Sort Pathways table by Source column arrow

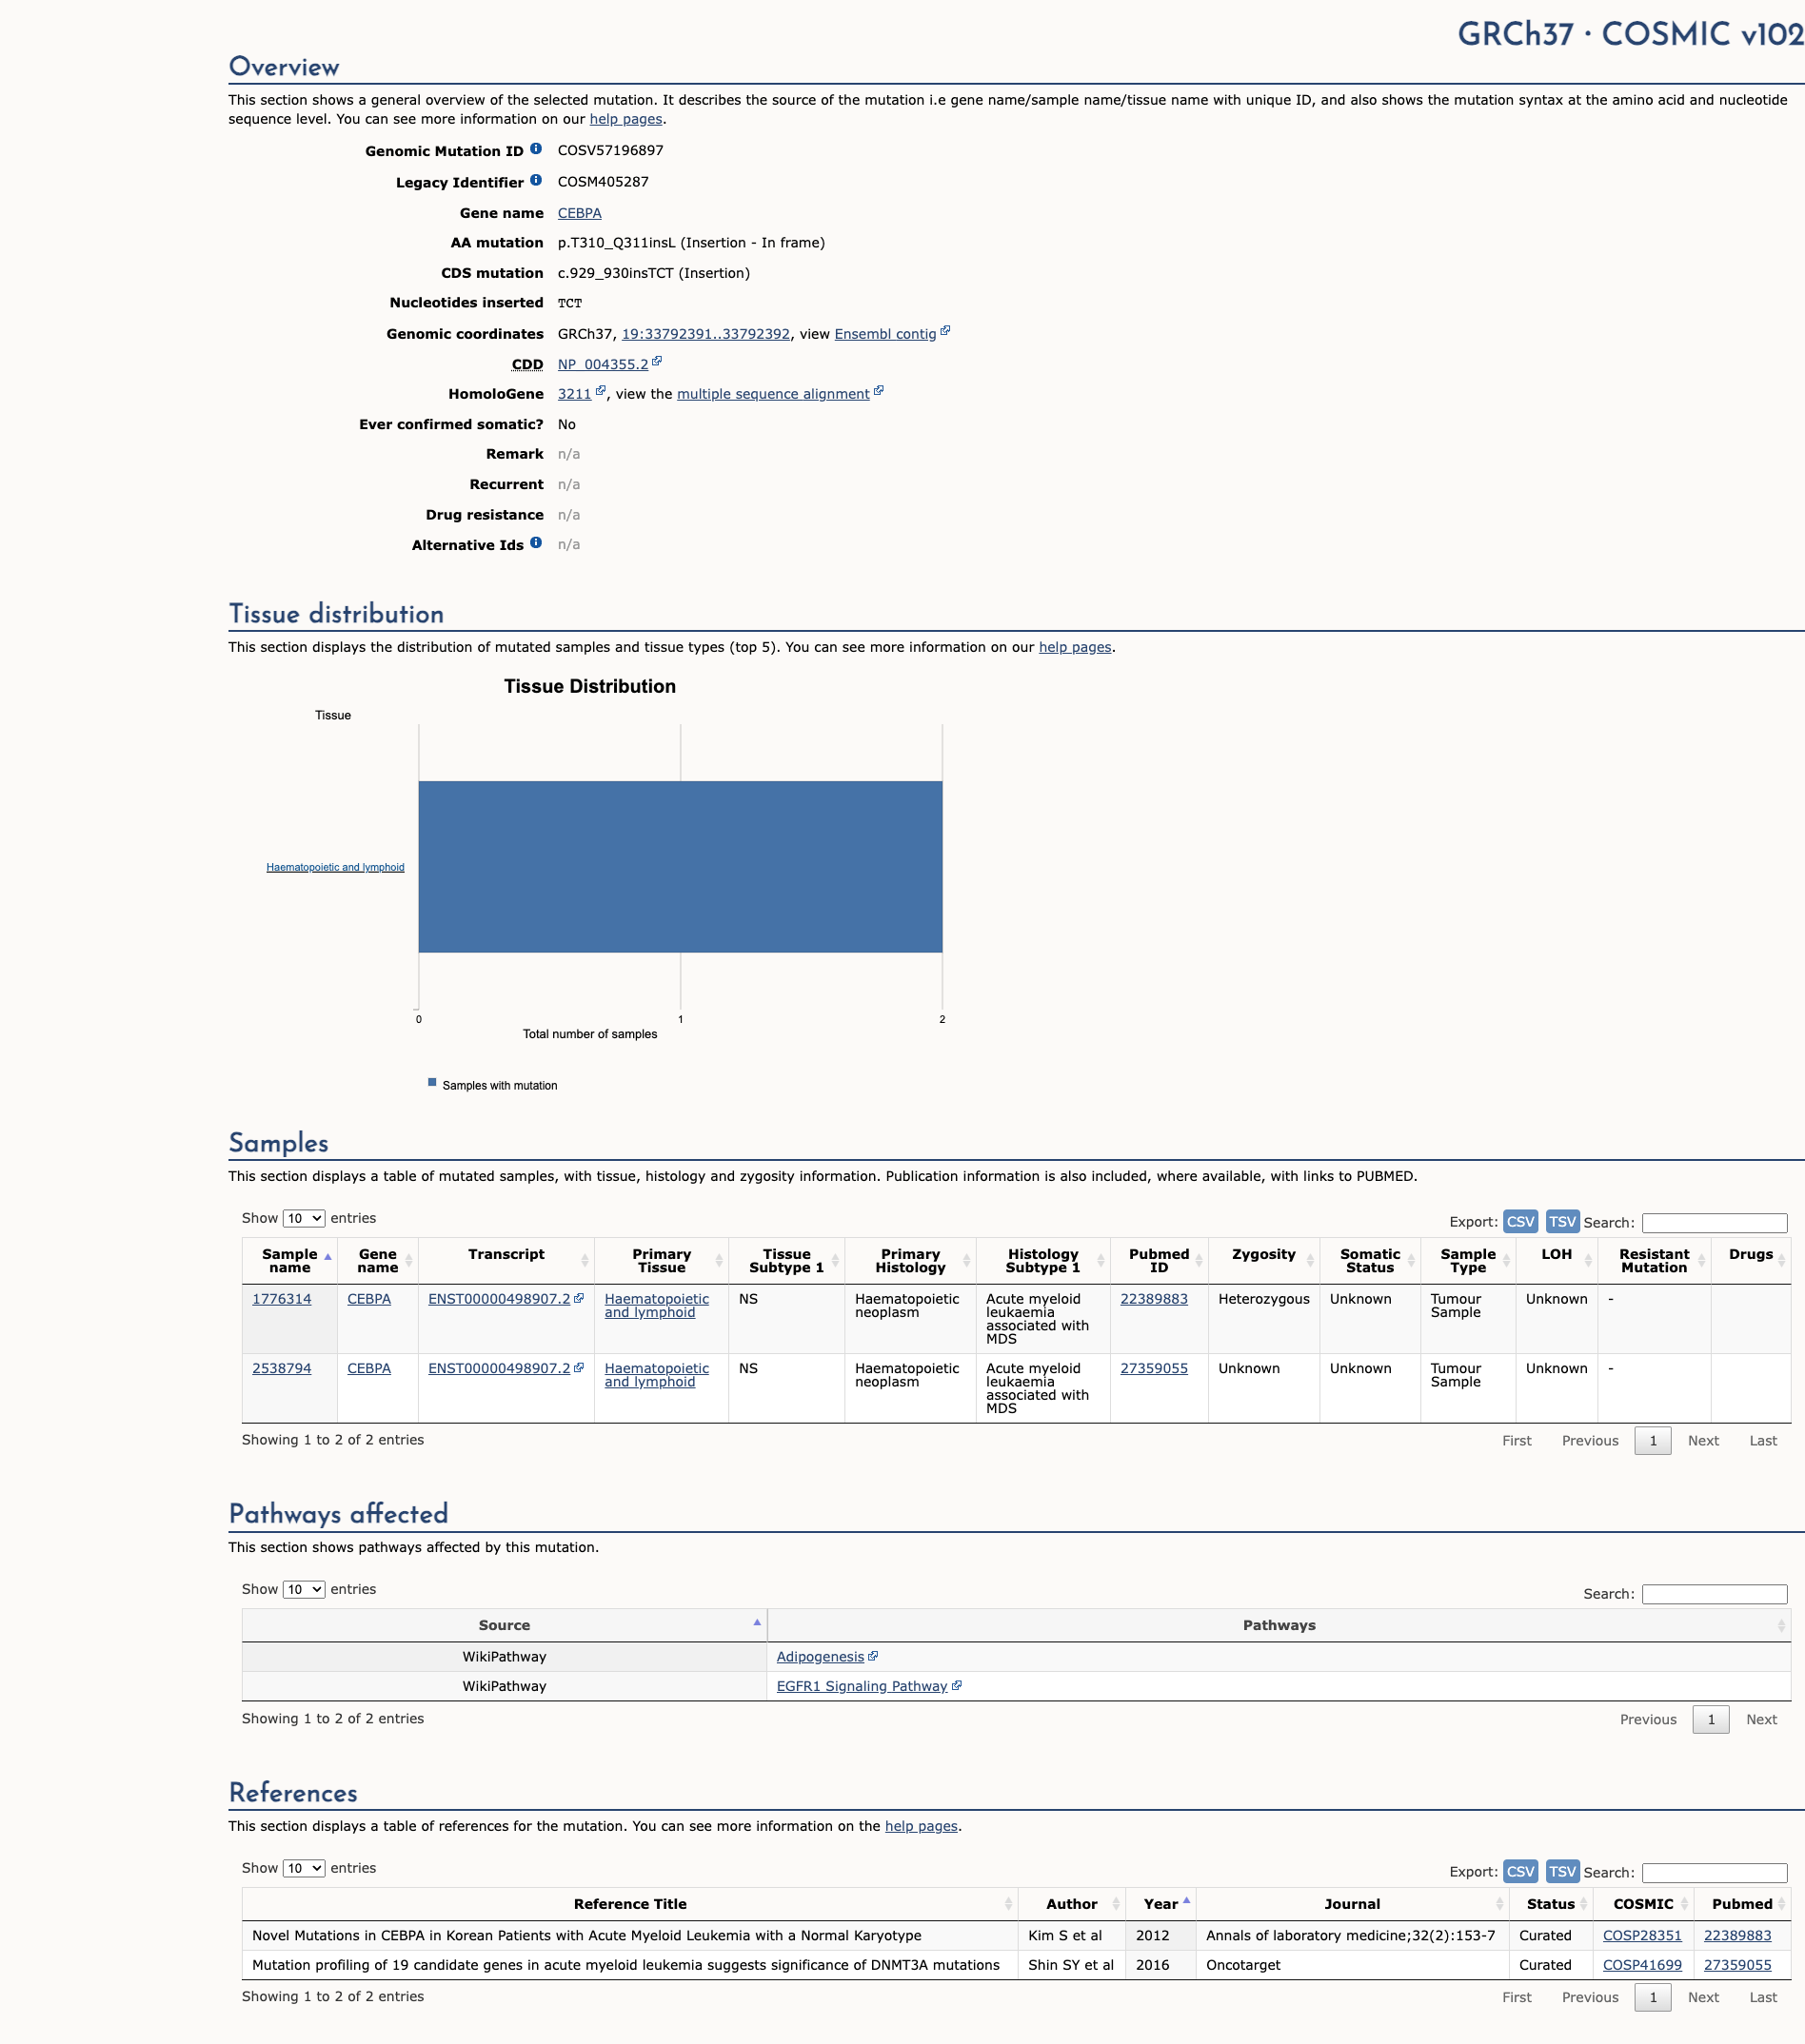click(758, 1623)
